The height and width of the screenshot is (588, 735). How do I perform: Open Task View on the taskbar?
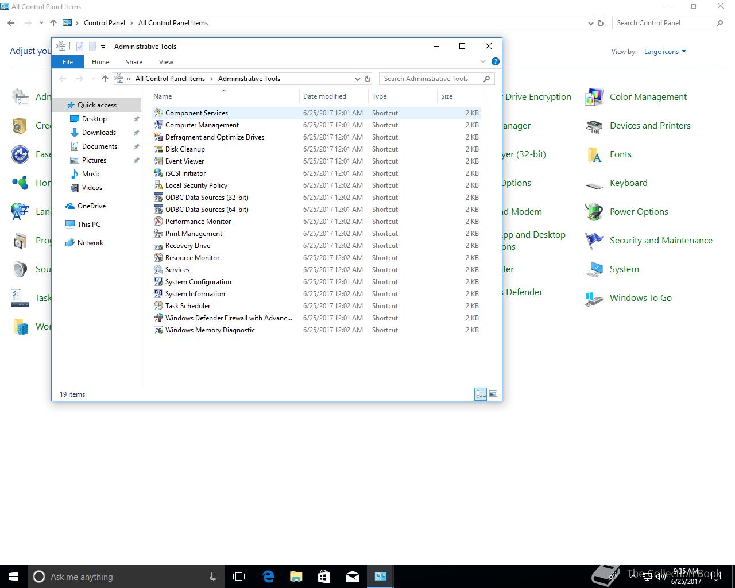coord(239,577)
